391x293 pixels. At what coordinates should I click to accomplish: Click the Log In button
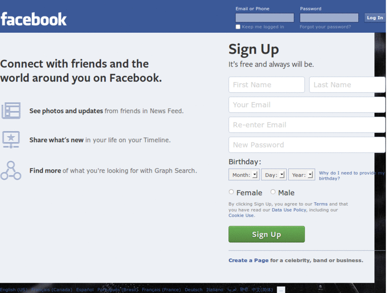click(375, 18)
